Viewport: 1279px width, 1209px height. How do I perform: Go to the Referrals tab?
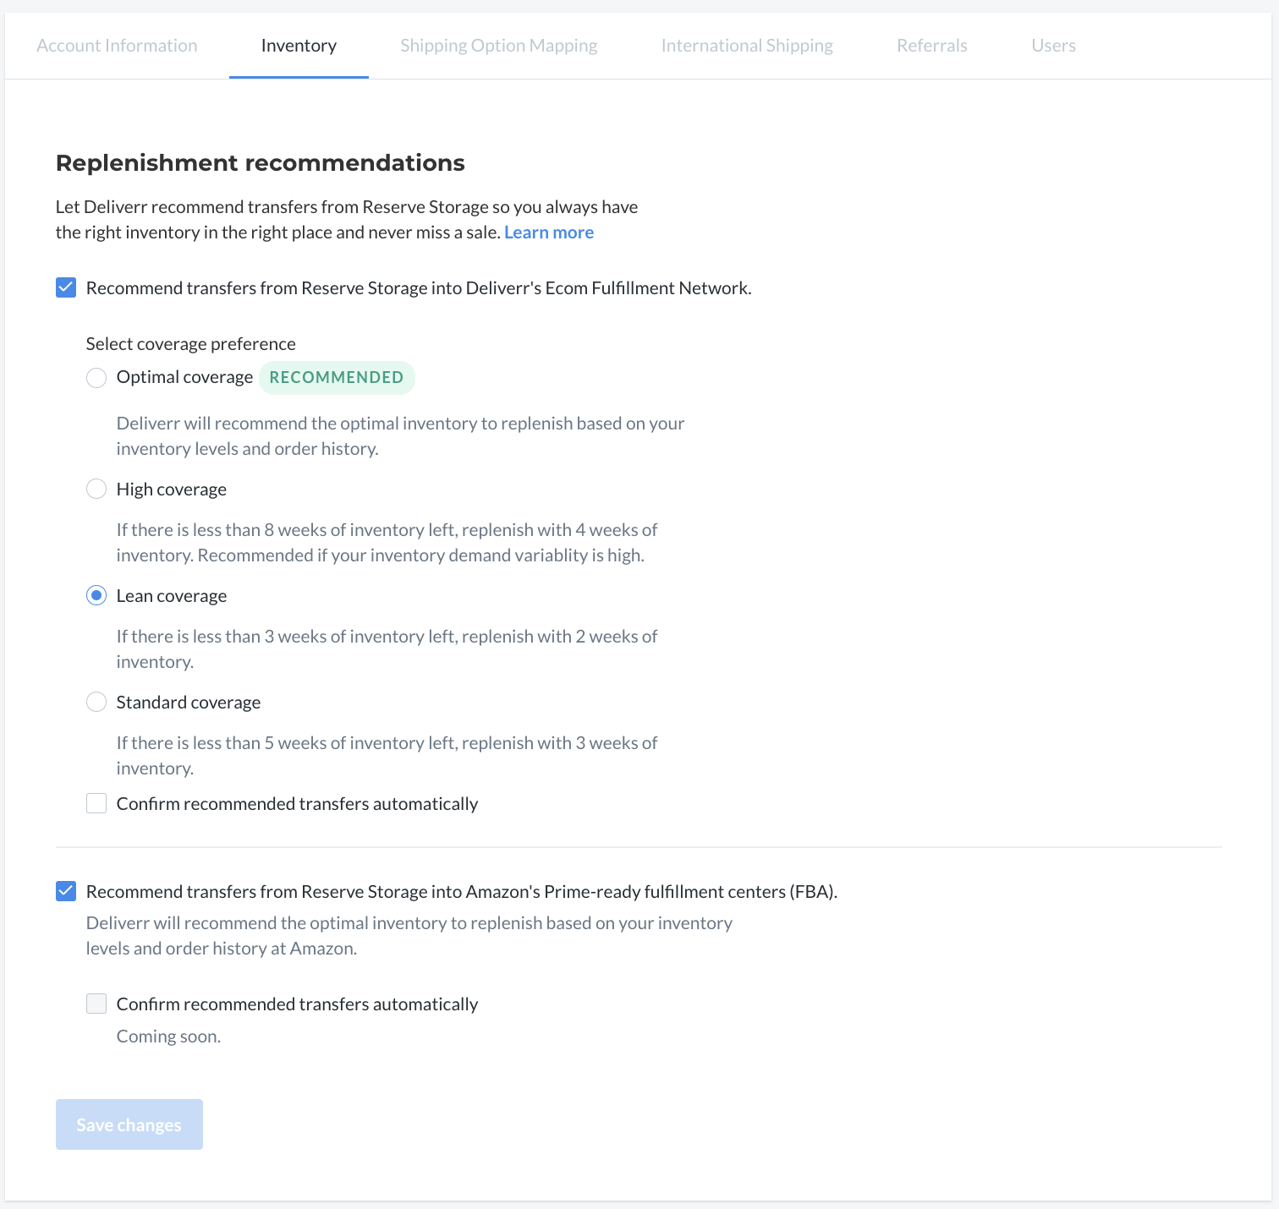click(x=931, y=46)
